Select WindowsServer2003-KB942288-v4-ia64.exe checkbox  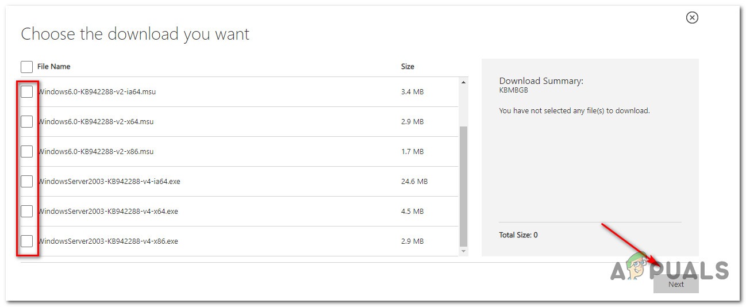[26, 181]
